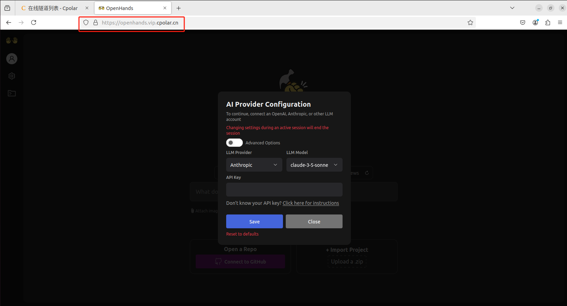
Task: Expand the LLM Provider Anthropic dropdown
Action: point(254,165)
